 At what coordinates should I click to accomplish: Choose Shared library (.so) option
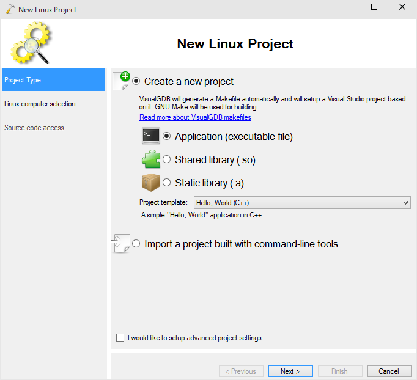(166, 159)
